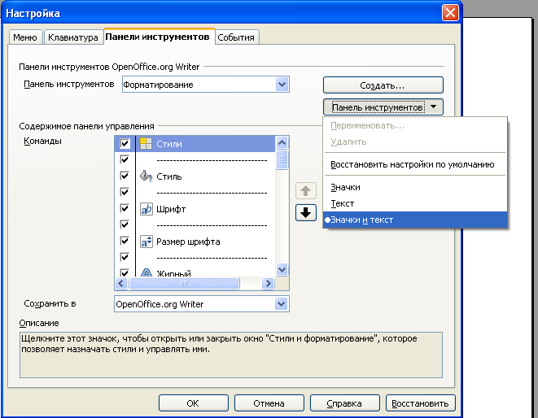
Task: Uncheck the Размер шрифта checkbox
Action: point(125,241)
